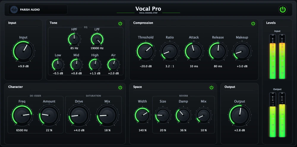Disable the Tone section power toggle
Screen dimensions: 297x147
(120, 24)
